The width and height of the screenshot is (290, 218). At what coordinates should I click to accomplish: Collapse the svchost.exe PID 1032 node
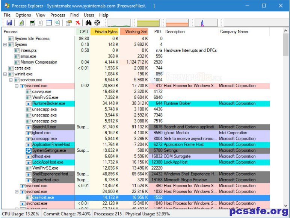[x=17, y=192]
